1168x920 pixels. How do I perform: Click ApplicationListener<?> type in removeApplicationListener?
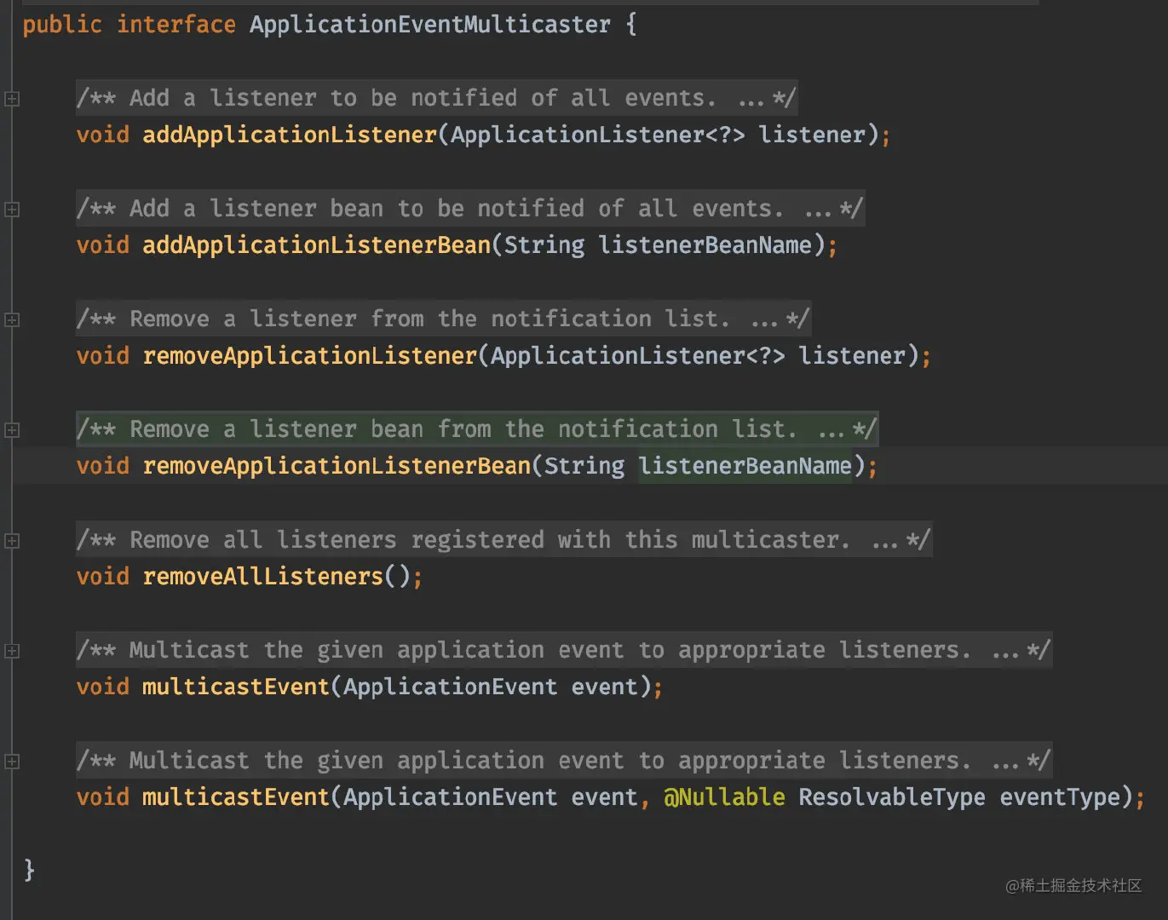638,356
